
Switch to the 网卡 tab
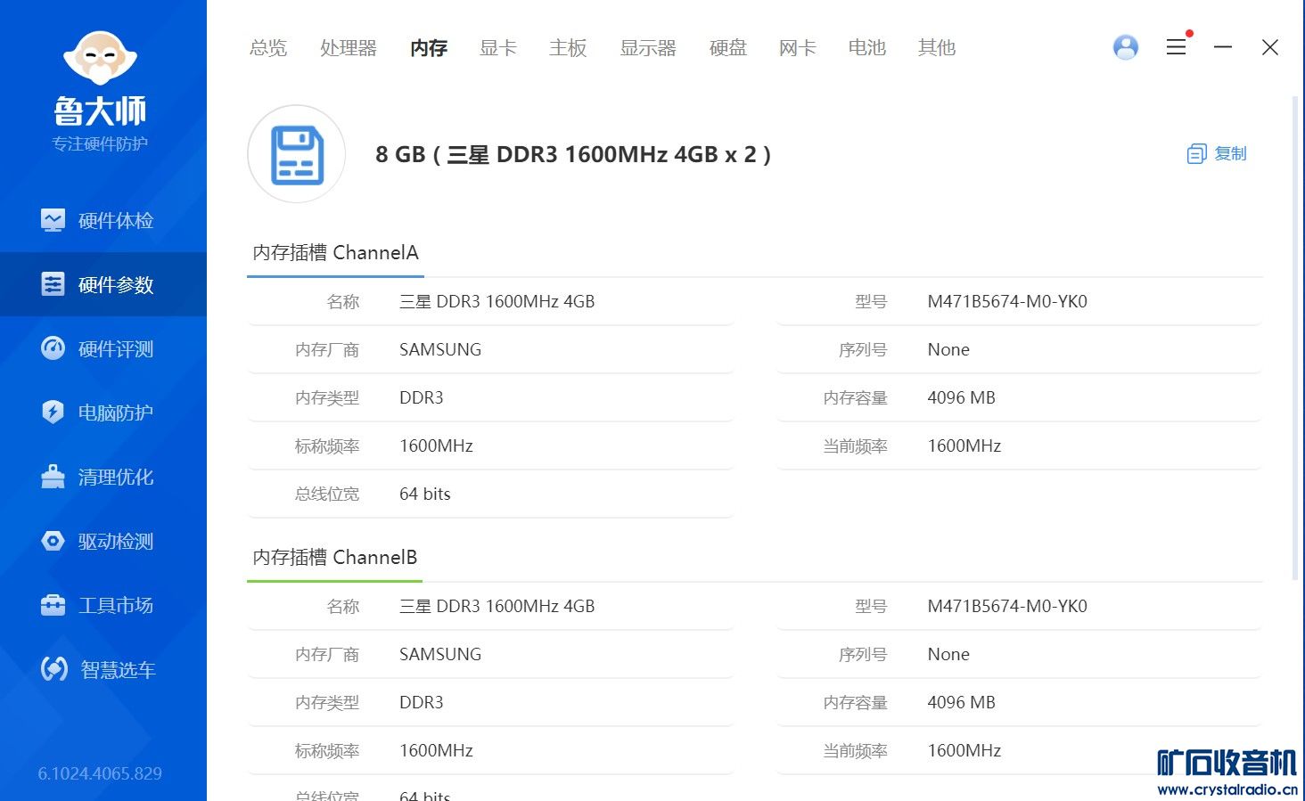coord(798,48)
